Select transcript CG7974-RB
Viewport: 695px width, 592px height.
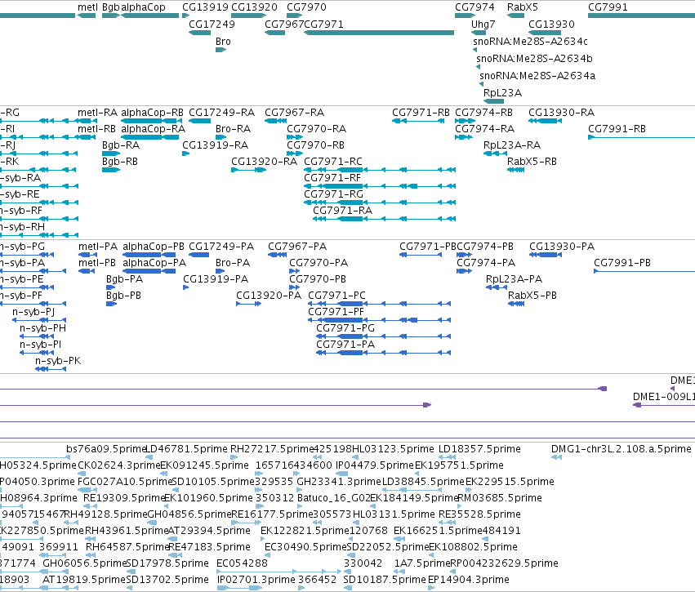pyautogui.click(x=465, y=121)
